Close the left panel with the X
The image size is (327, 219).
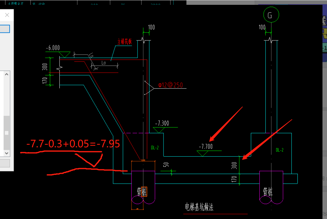(7, 14)
